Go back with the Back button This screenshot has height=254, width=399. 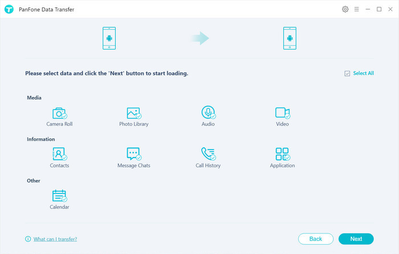point(316,239)
